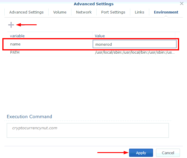Switch to the Advanced Settings tab
Viewport: 187px width, 158px height.
pyautogui.click(x=26, y=12)
